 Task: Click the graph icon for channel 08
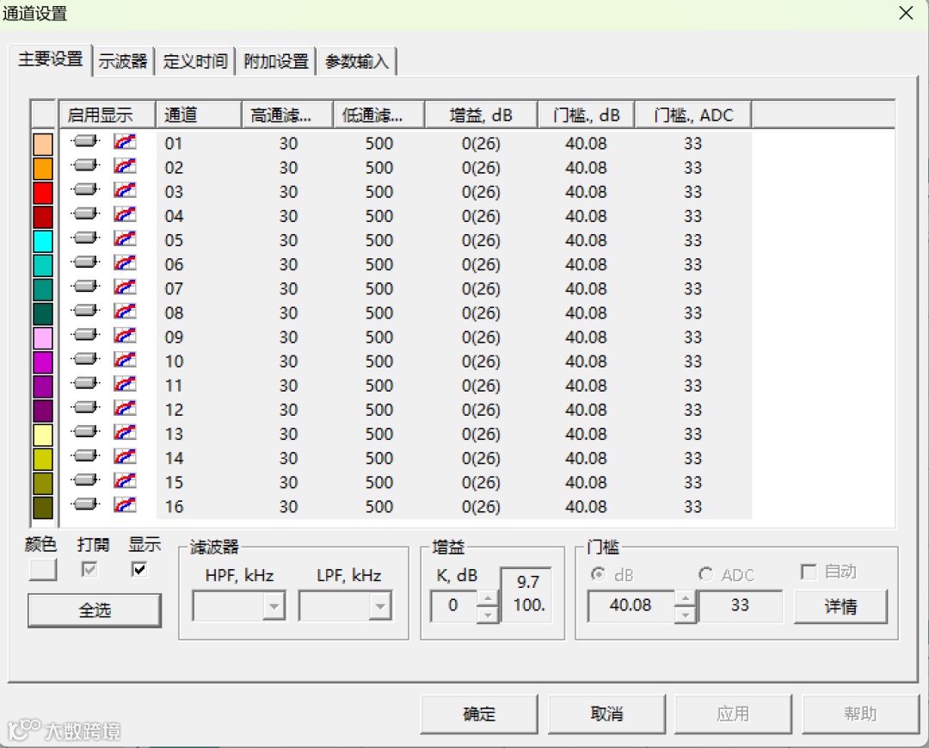coord(125,311)
